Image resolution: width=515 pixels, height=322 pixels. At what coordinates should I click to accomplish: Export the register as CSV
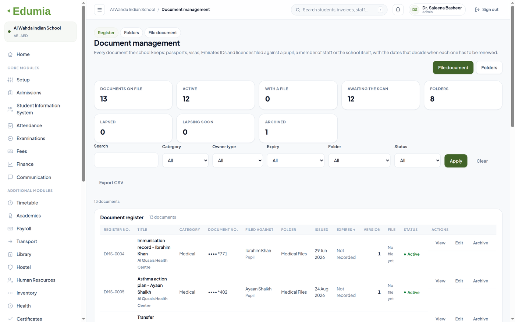111,183
